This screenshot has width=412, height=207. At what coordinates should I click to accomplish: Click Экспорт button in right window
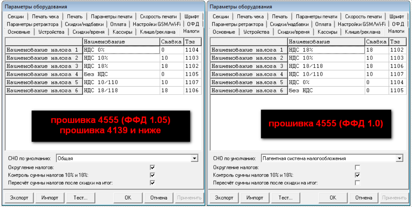click(224, 198)
